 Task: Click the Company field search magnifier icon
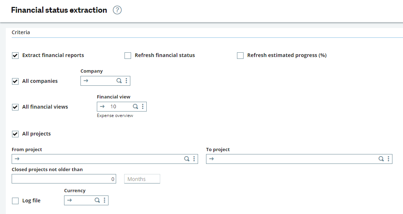click(x=119, y=81)
